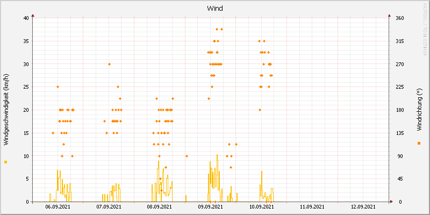Click right axis value 360
This screenshot has width=430, height=215.
(x=400, y=18)
